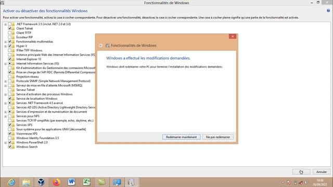This screenshot has height=187, width=333.
Task: Click the Annuler button
Action: 322,172
